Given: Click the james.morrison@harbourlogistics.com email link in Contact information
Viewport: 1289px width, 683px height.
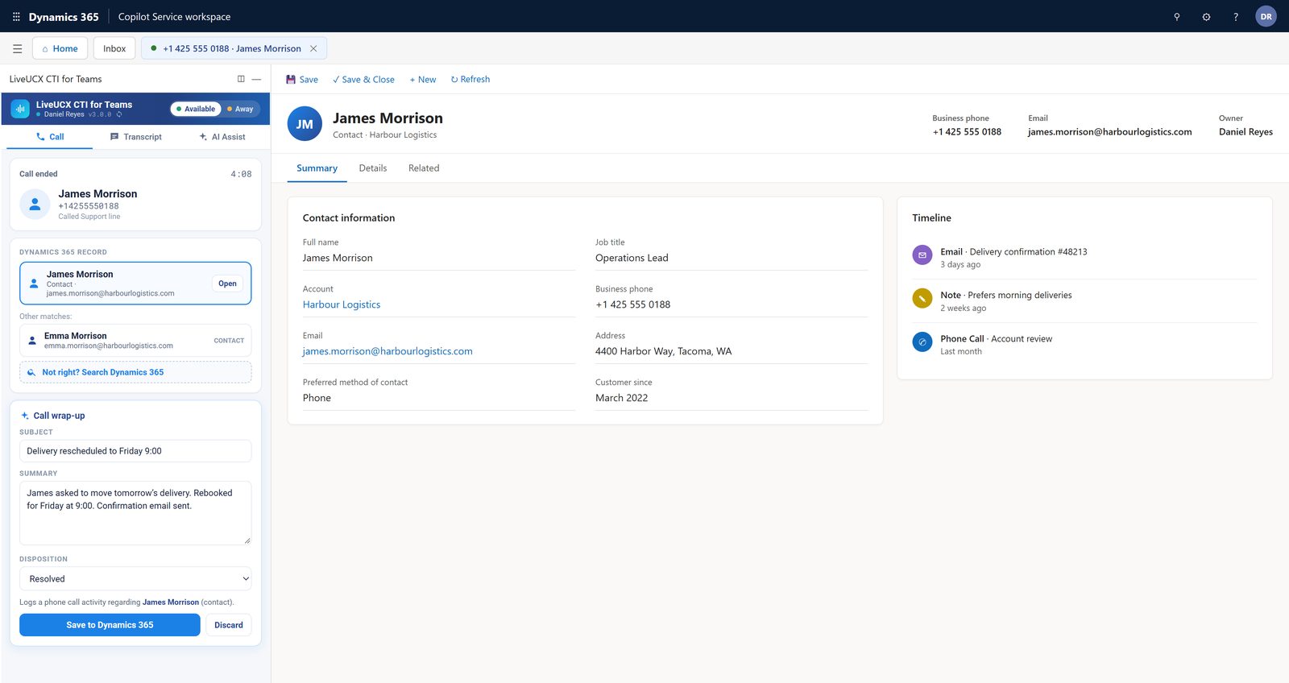Looking at the screenshot, I should [388, 351].
